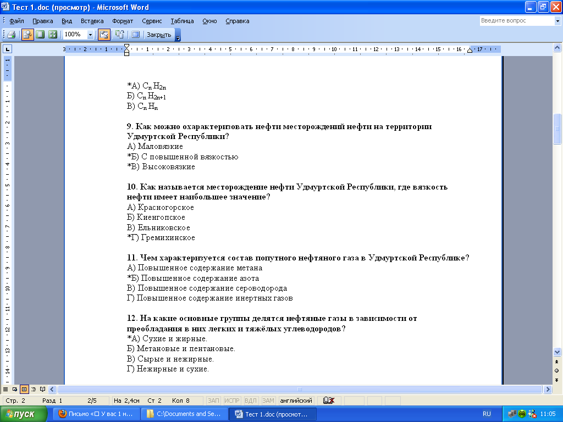Click horizontal scrollbar right arrow
Viewport: 563px width, 422px height.
click(x=548, y=389)
